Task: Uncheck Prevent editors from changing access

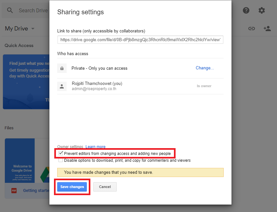Action: coord(61,153)
